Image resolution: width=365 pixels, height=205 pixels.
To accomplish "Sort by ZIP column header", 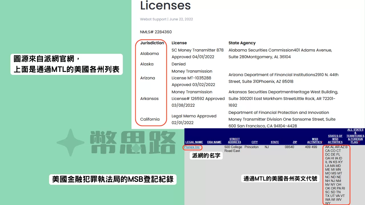I will coord(295,142).
